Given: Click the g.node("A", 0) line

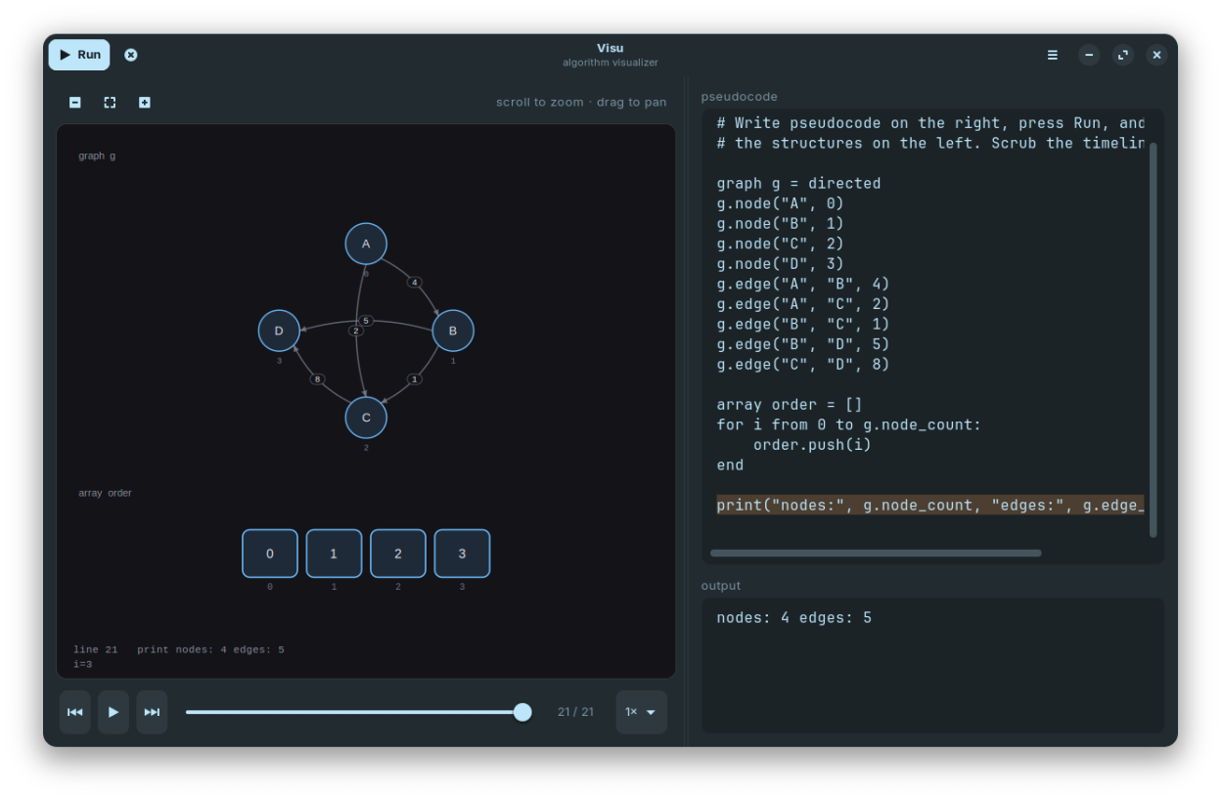Looking at the screenshot, I should [780, 203].
